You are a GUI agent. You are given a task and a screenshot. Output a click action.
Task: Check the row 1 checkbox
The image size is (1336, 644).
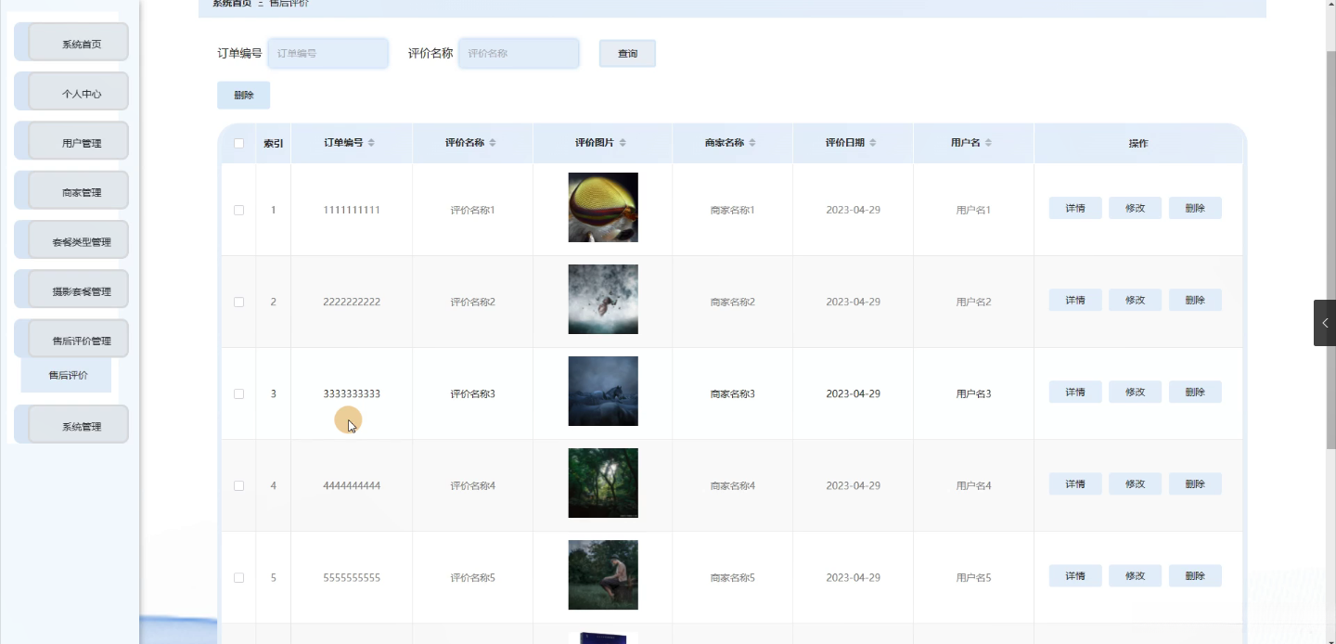(238, 210)
